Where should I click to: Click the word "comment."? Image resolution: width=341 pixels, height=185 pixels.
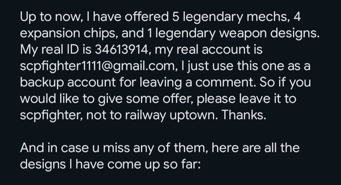tap(226, 83)
